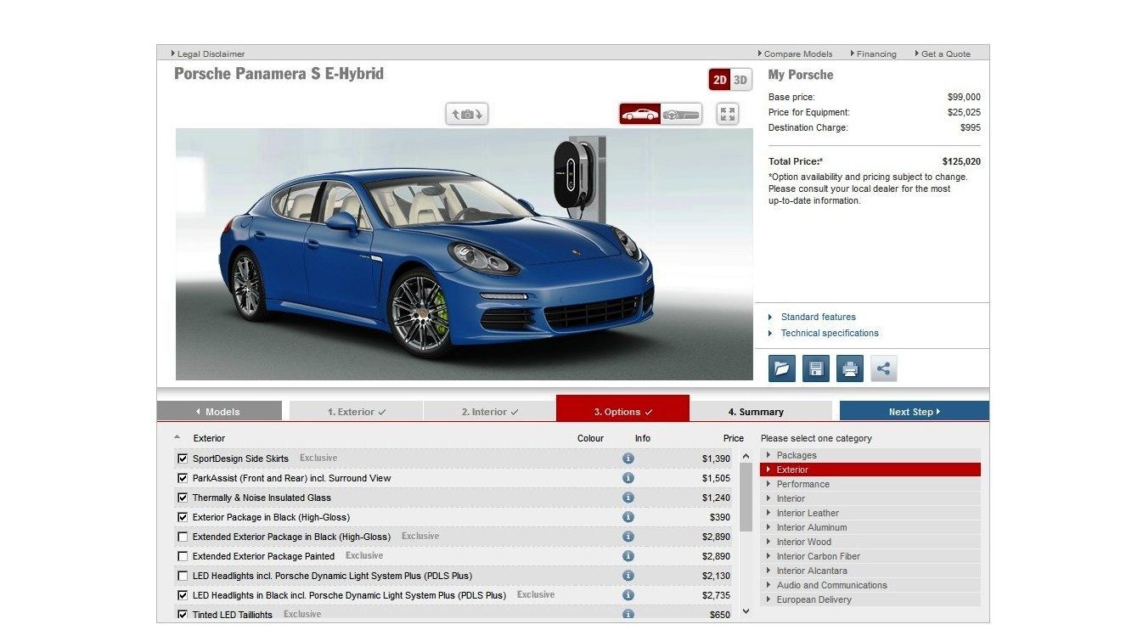Expand the Packages category
Screen dimensions: 1126x630
pos(870,455)
